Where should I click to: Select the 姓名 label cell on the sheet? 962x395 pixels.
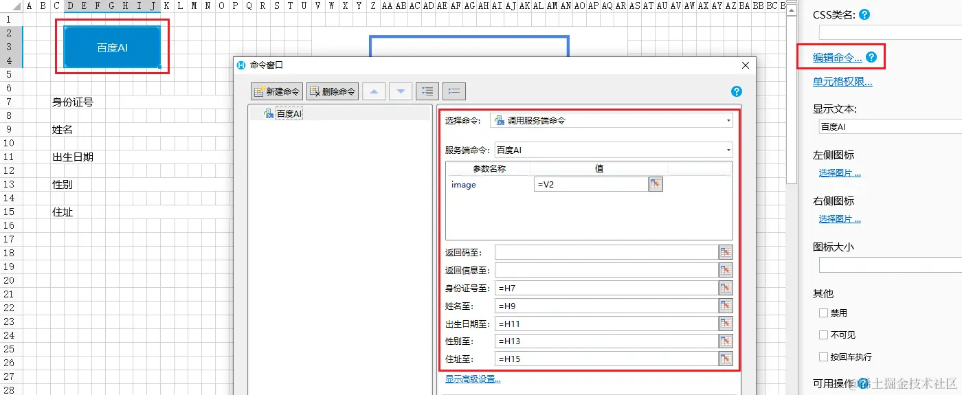coord(63,129)
